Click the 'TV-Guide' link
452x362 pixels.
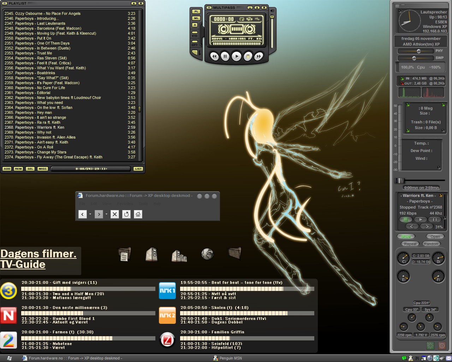[23, 264]
